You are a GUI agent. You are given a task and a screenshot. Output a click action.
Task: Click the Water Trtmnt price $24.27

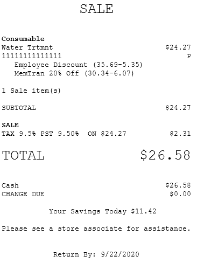(178, 47)
